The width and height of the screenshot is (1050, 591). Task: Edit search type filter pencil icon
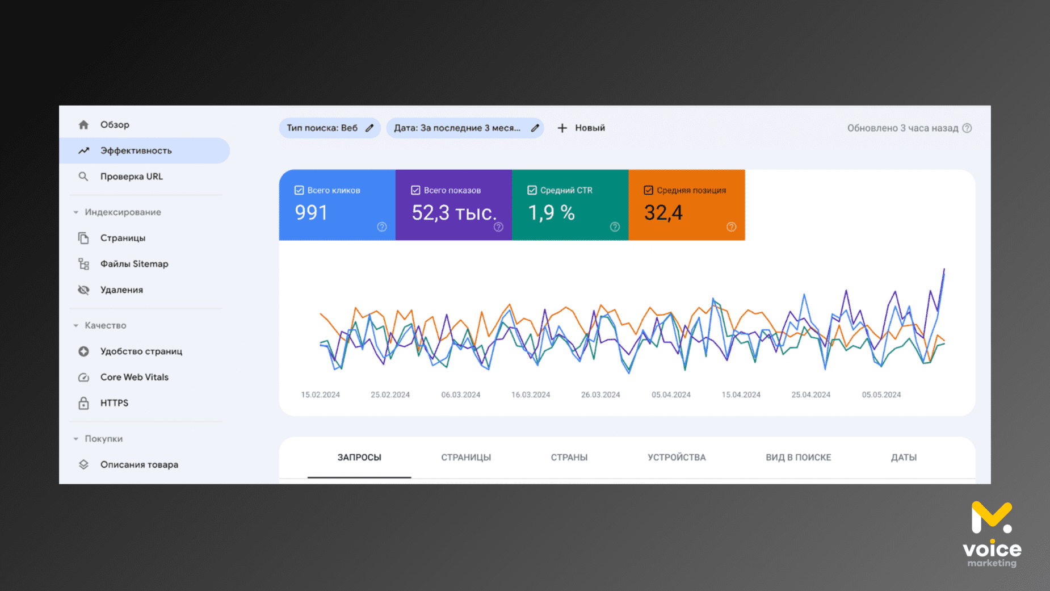[369, 128]
